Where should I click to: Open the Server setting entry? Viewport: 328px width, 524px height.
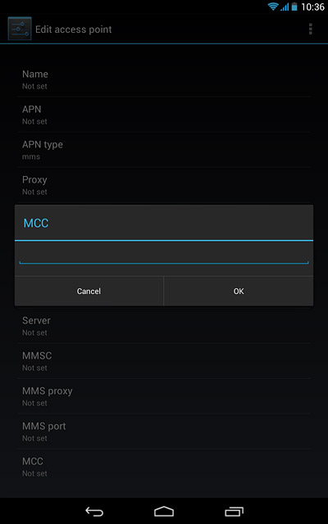coord(164,326)
